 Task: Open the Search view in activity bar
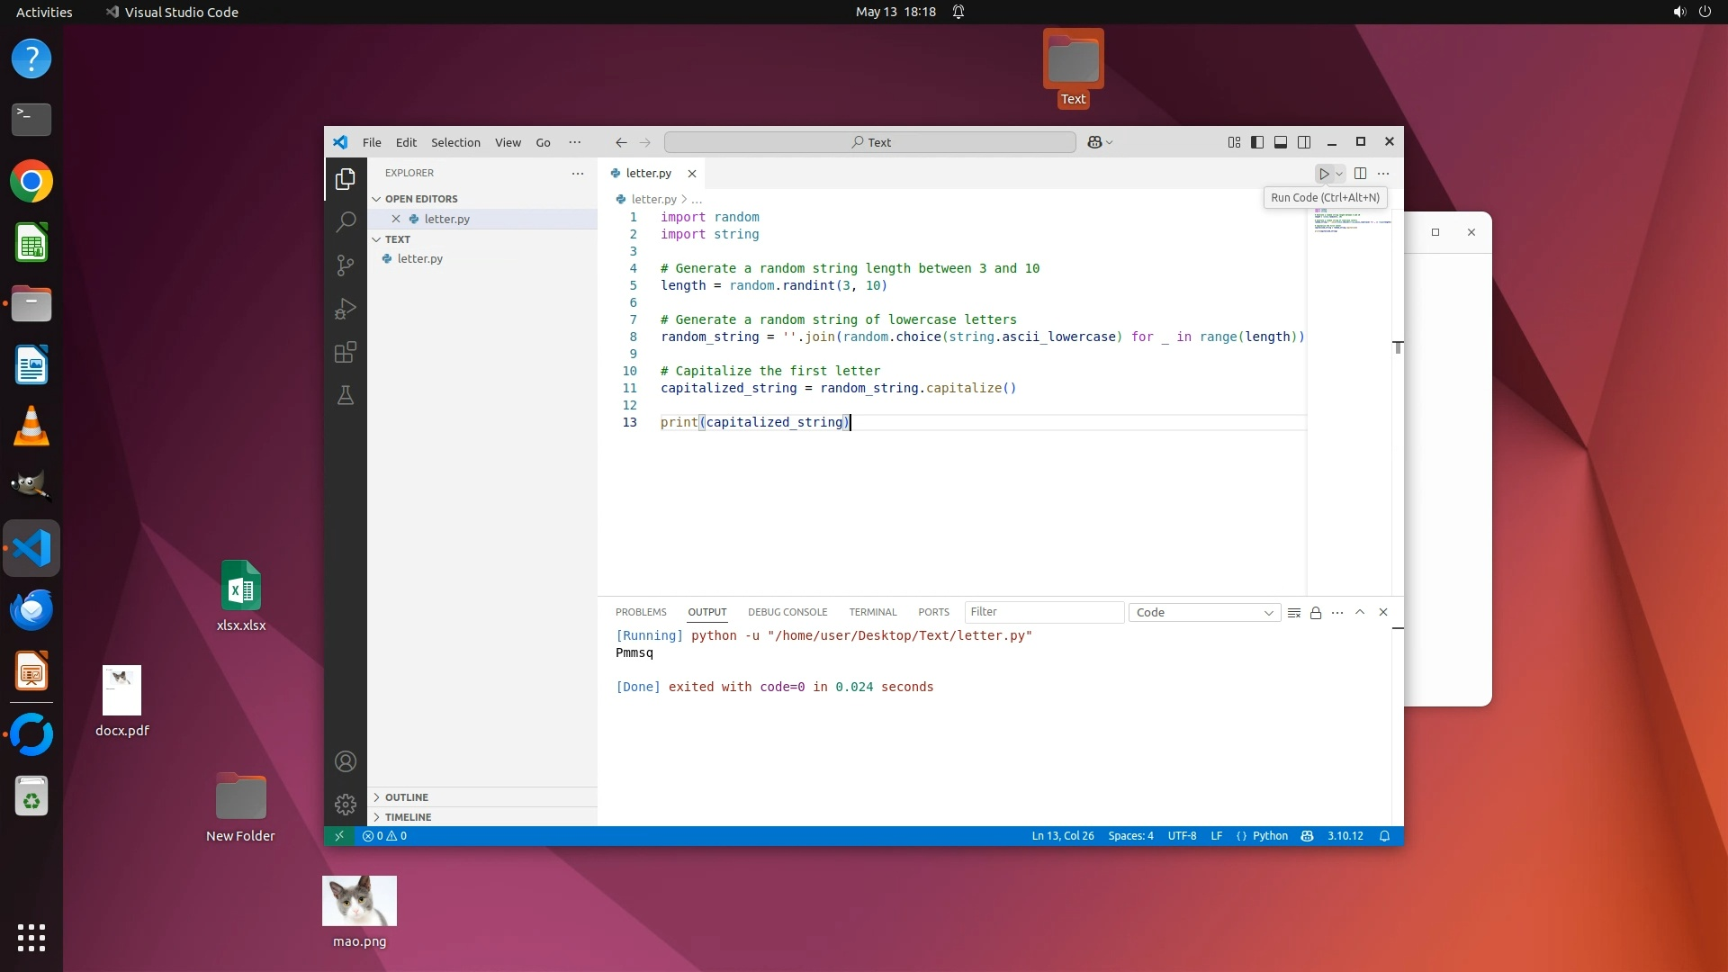(346, 221)
